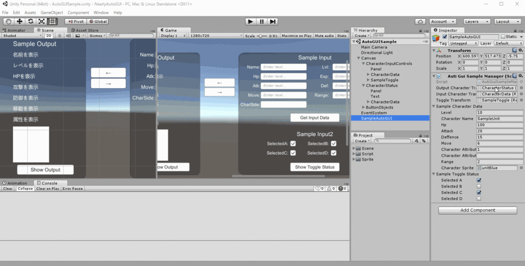Select the Rect Transform tool
Image resolution: width=525 pixels, height=266 pixels.
(53, 22)
